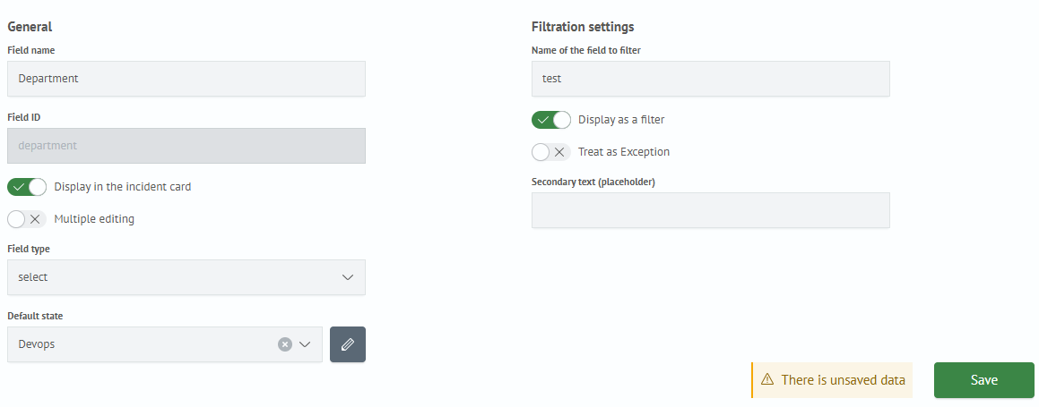Click the "There is unsaved data" notice text
The height and width of the screenshot is (407, 1039).
pos(843,380)
